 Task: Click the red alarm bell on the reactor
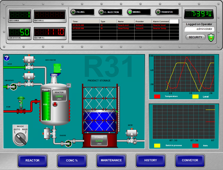pyautogui.click(x=55, y=104)
